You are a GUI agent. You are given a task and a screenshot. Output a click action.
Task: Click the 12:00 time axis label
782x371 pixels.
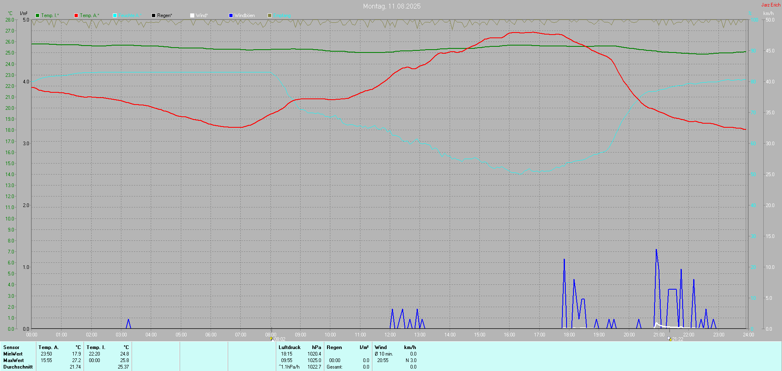(x=390, y=335)
